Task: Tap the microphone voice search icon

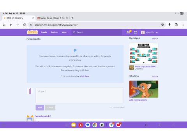Action: point(169,24)
